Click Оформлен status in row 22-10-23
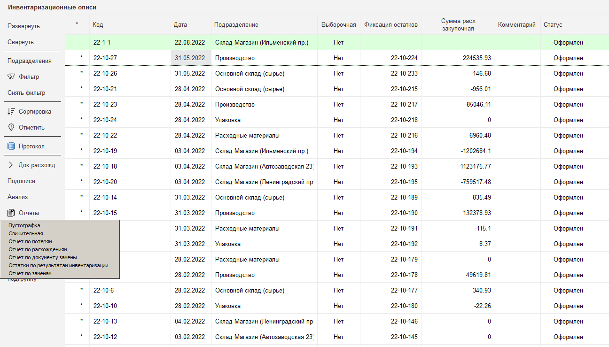The width and height of the screenshot is (609, 347). [x=568, y=105]
